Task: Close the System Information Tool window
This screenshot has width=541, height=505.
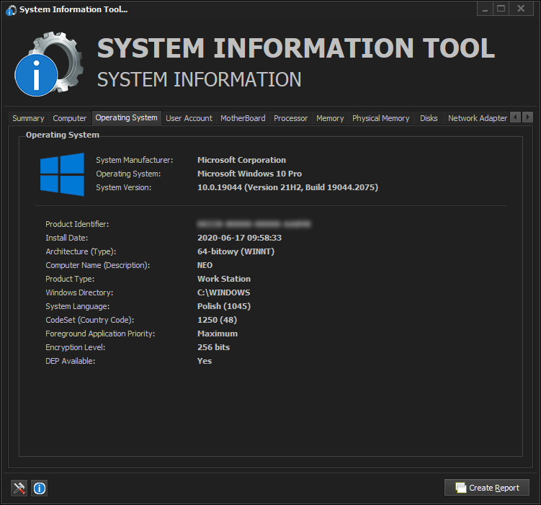Action: tap(522, 9)
